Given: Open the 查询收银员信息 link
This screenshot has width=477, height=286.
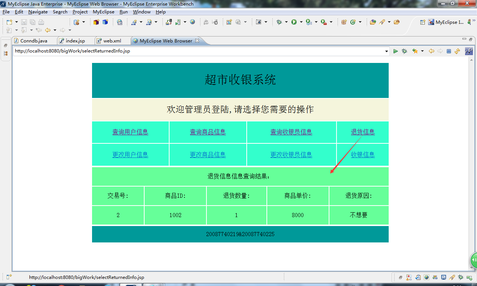Looking at the screenshot, I should tap(291, 132).
